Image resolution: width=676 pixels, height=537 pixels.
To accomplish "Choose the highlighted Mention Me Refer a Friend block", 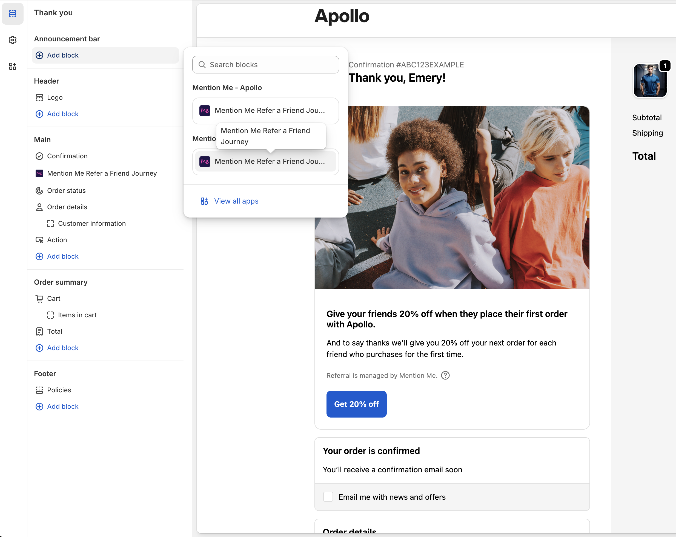I will (265, 161).
